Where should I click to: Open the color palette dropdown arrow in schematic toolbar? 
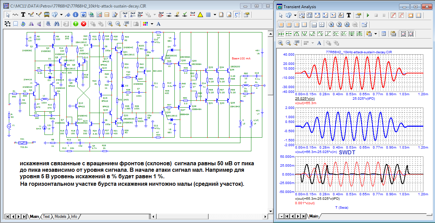[152, 24]
